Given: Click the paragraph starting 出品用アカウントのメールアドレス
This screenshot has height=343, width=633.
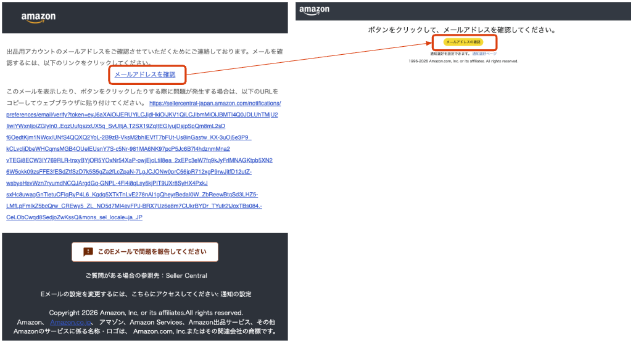Looking at the screenshot, I should [144, 57].
